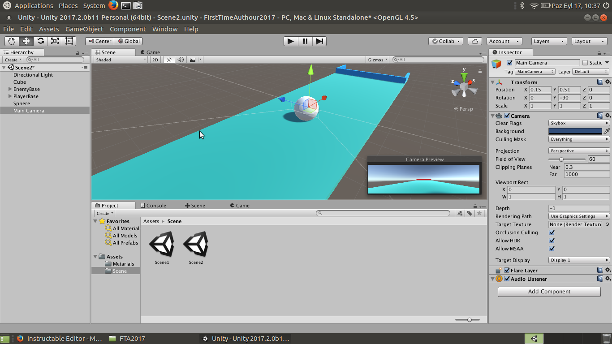Open cloud services panel

tap(475, 41)
